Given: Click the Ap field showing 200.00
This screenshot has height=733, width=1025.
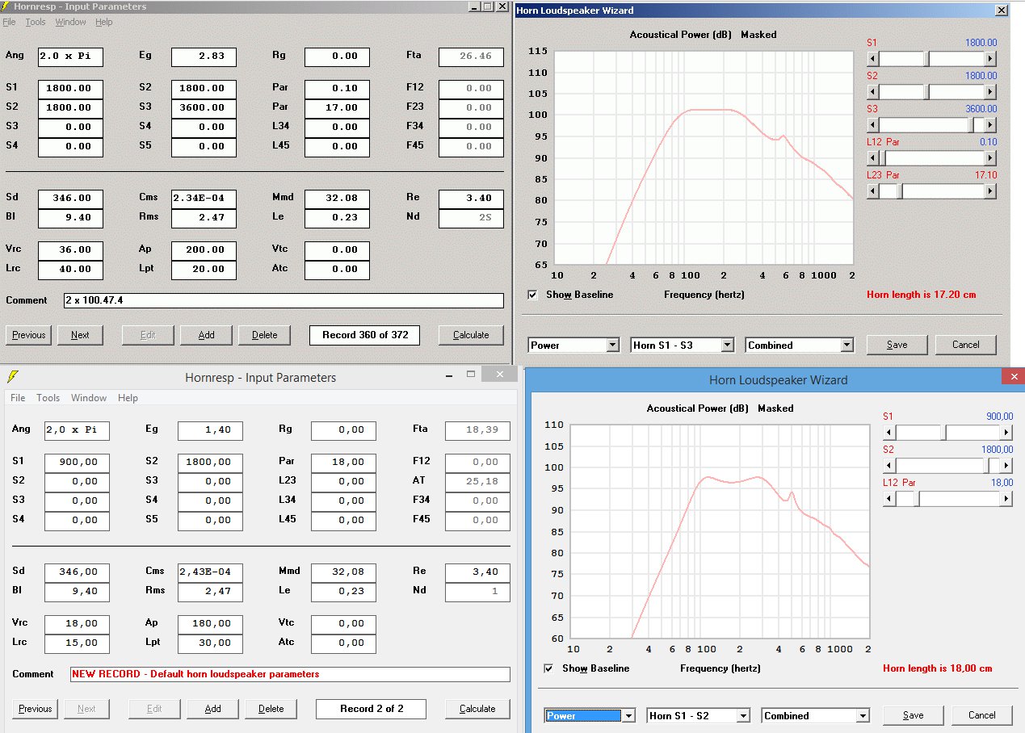Looking at the screenshot, I should pos(204,250).
